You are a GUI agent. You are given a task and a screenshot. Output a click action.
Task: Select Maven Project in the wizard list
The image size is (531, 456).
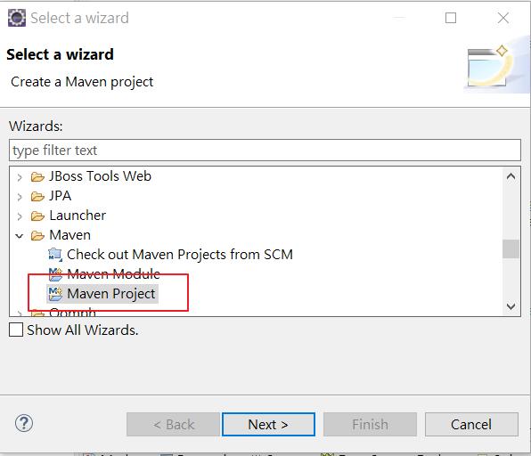pyautogui.click(x=111, y=294)
